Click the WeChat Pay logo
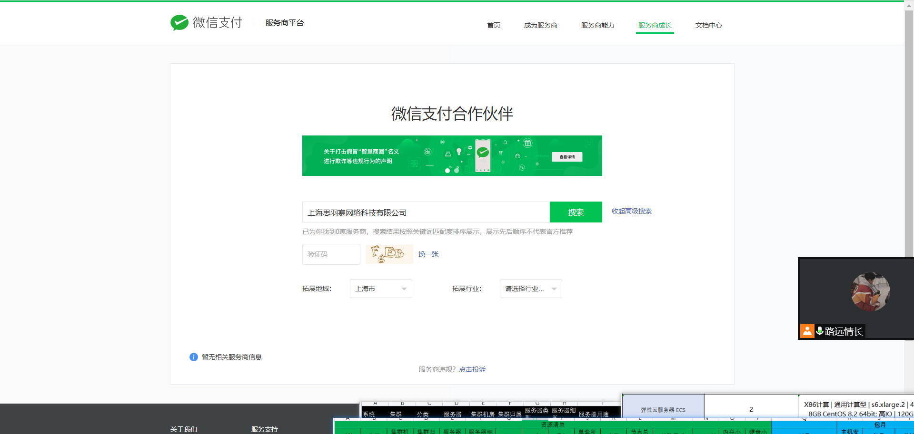914x434 pixels. pyautogui.click(x=207, y=22)
